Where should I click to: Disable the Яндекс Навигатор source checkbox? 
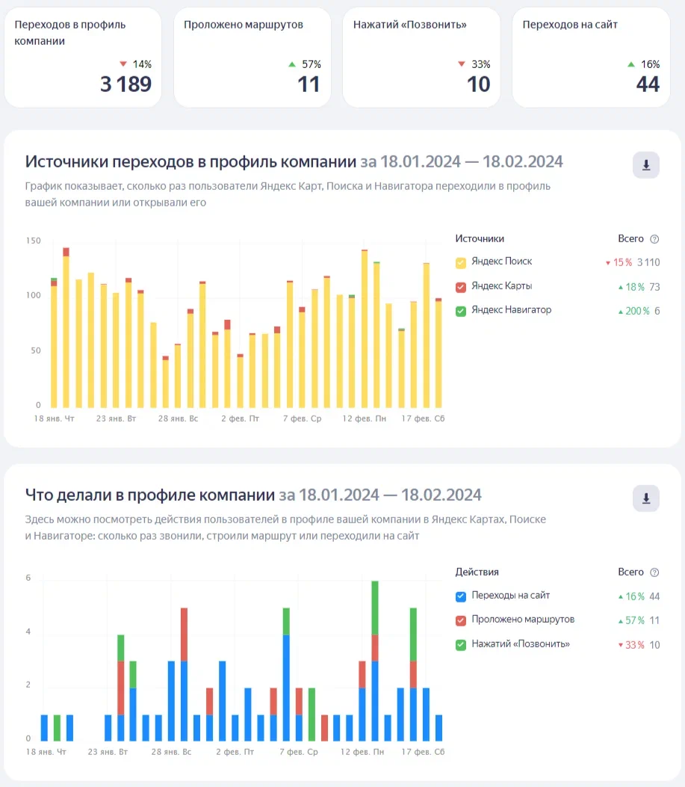461,310
